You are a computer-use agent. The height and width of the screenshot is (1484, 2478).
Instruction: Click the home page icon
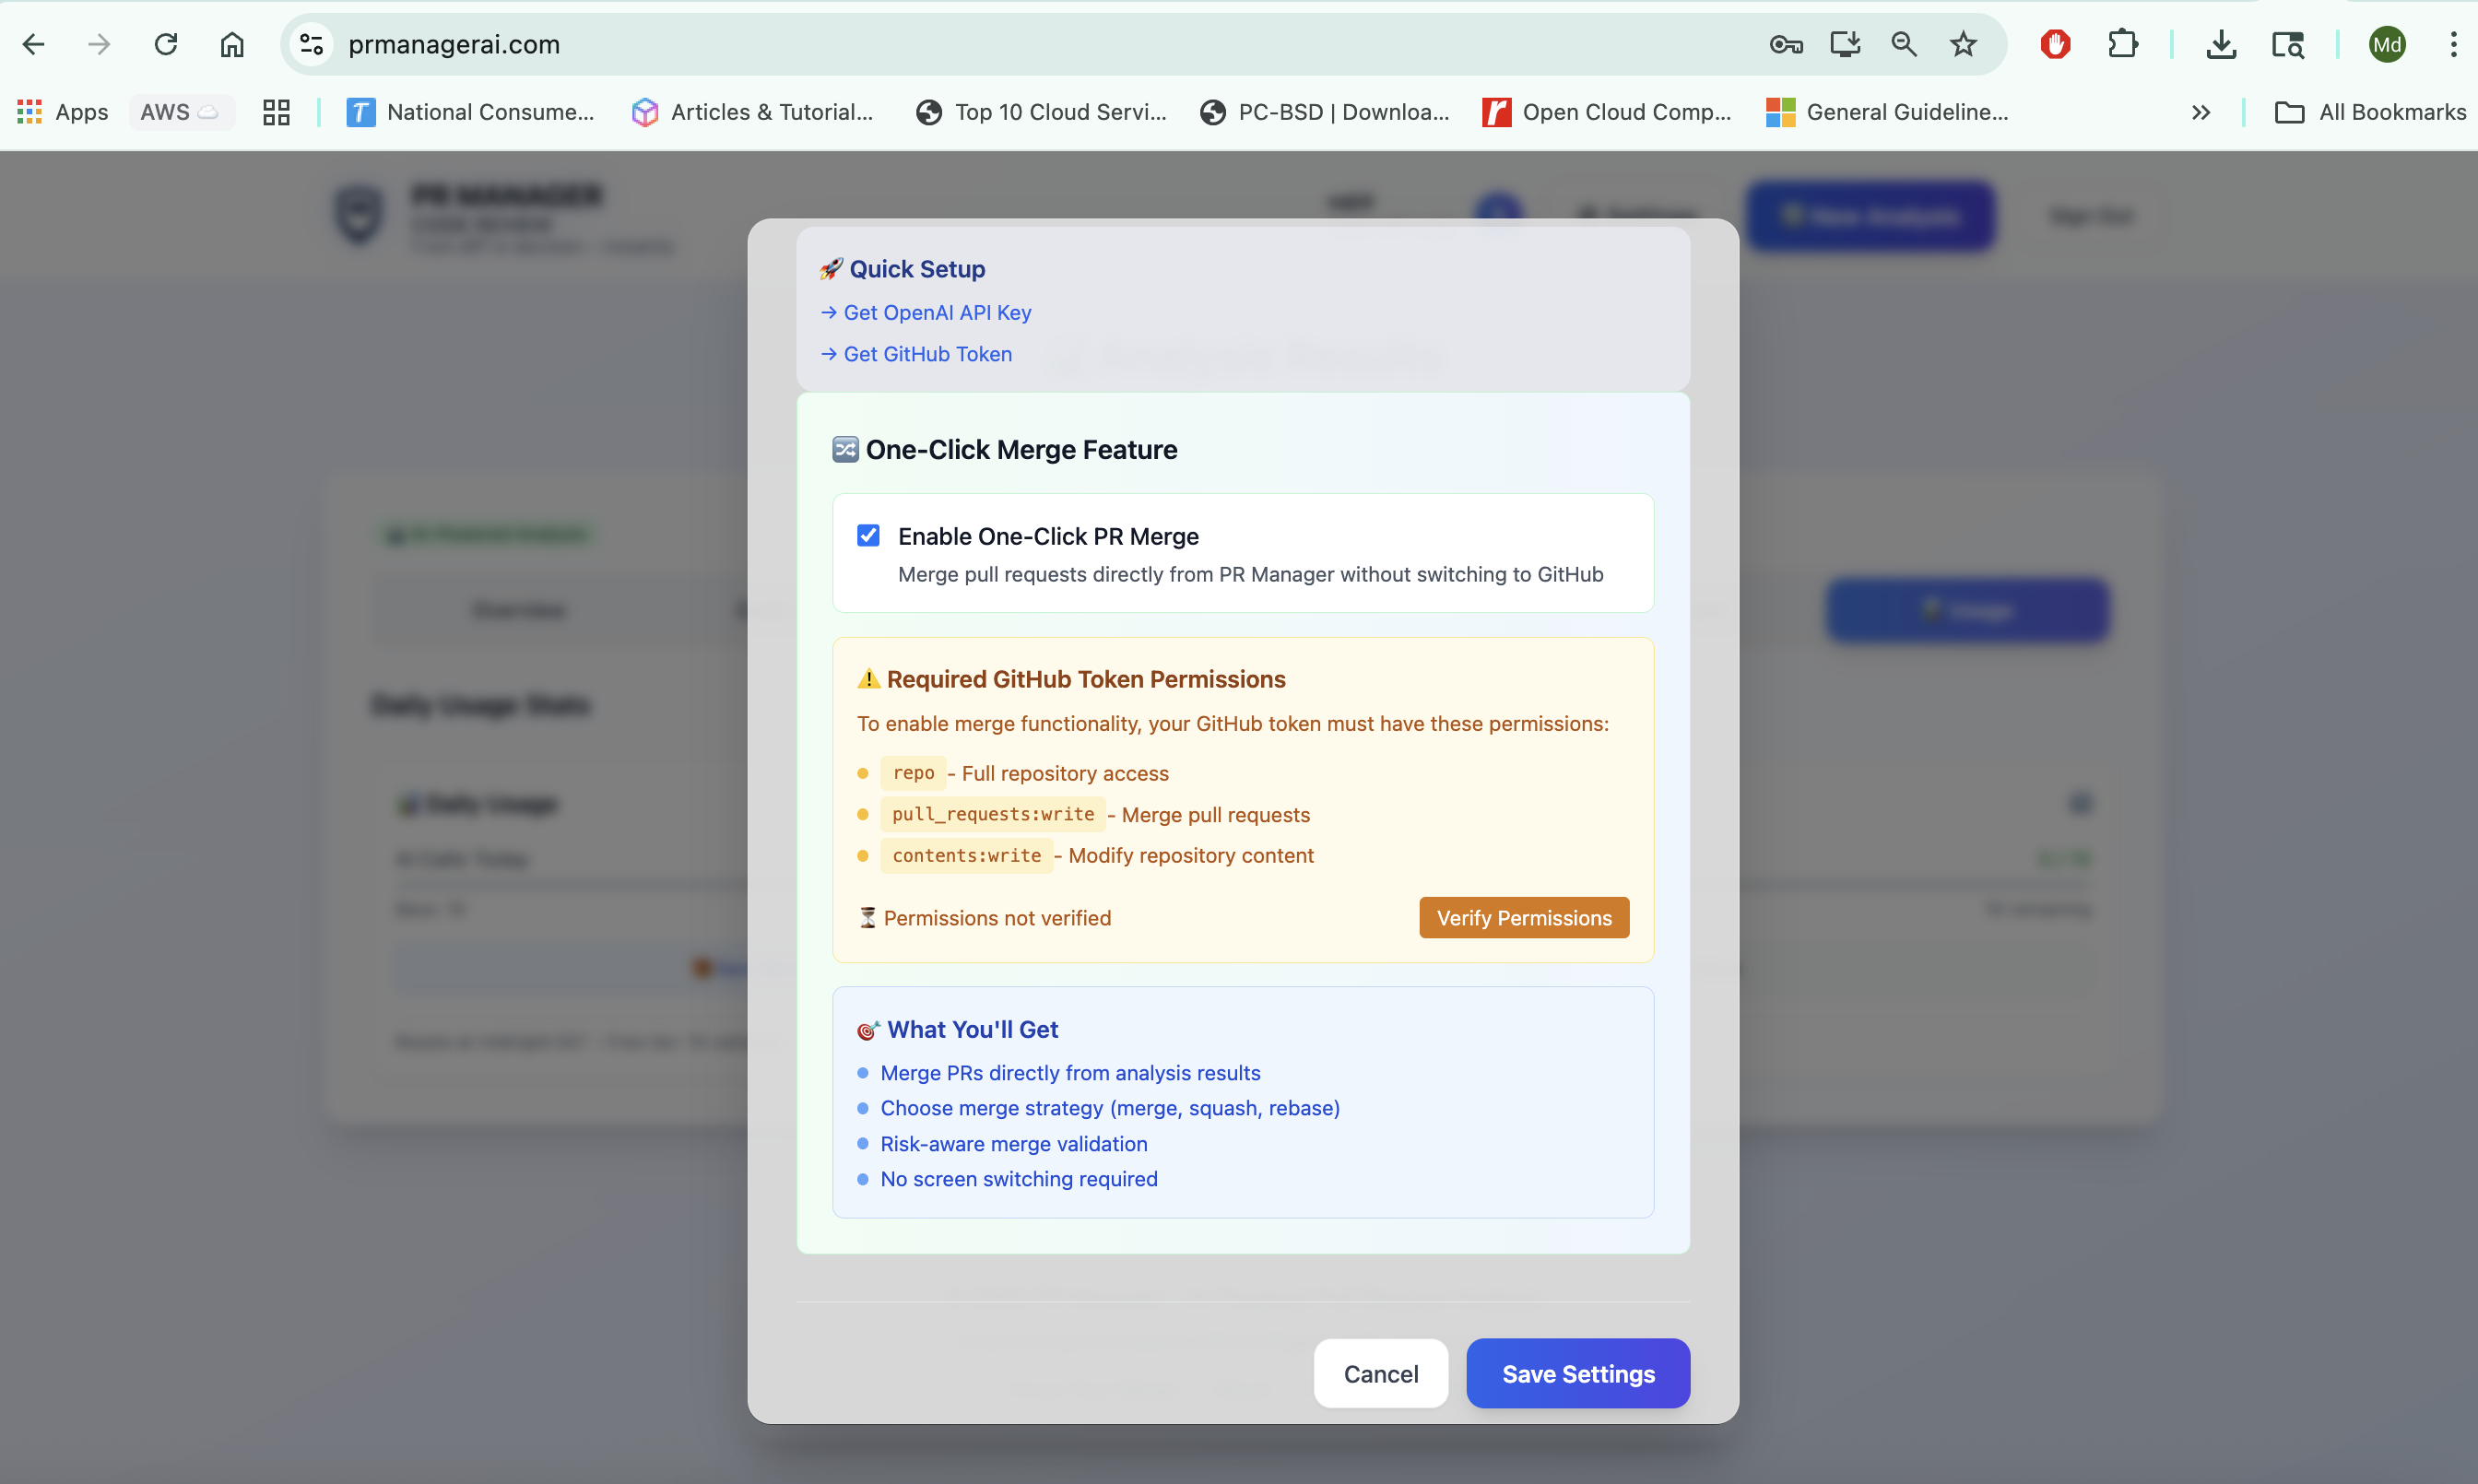point(232,44)
